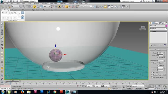The image size is (168, 94).
Task: Increase the Radius spinner
Action: pyautogui.click(x=164, y=52)
